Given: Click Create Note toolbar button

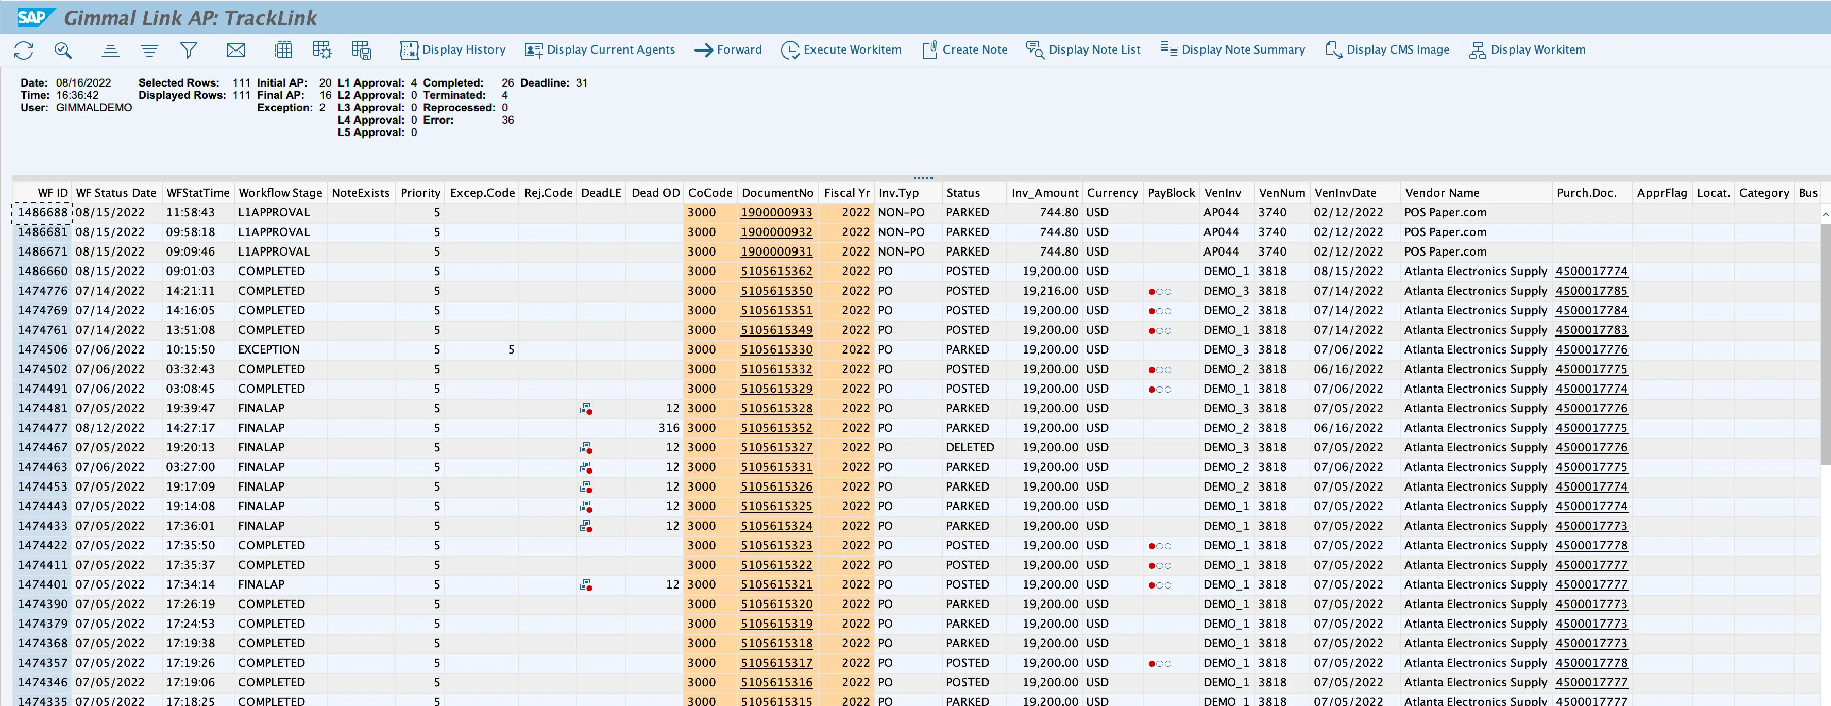Looking at the screenshot, I should click(964, 50).
